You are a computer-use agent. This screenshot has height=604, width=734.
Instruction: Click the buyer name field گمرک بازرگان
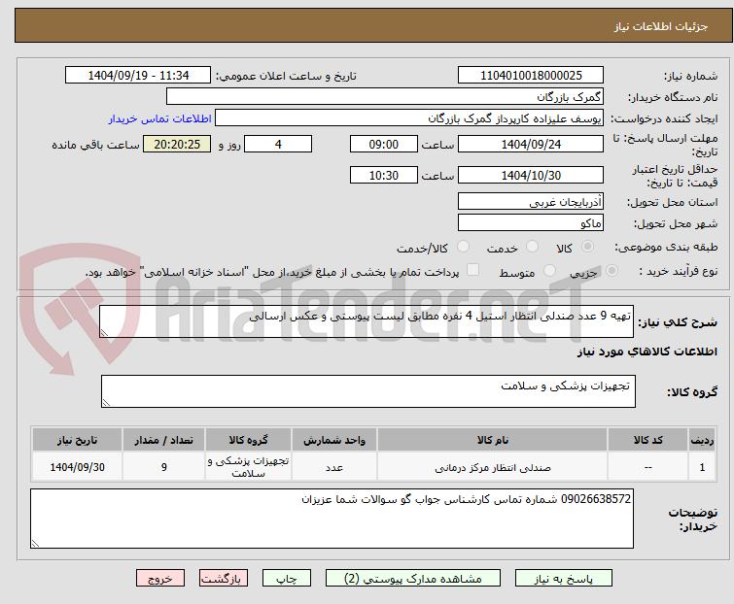coord(385,97)
